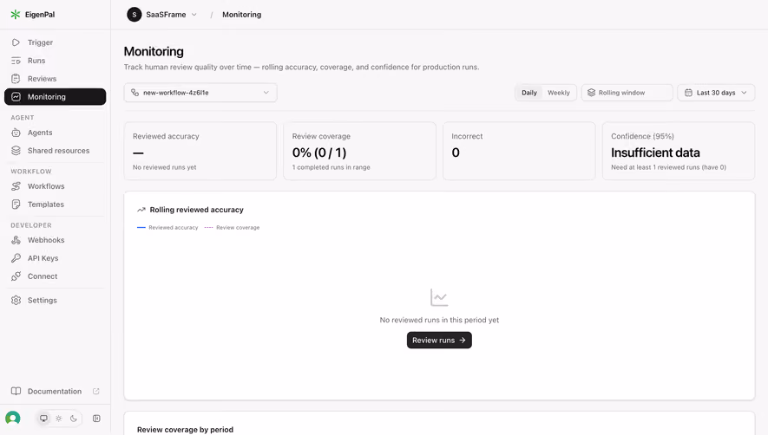The image size is (768, 435).
Task: Collapse the sidebar with panel icon
Action: [x=96, y=419]
